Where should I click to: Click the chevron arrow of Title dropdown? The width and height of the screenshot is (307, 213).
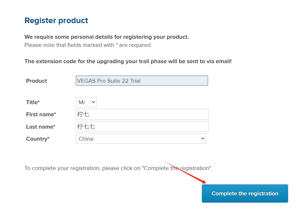[93, 102]
